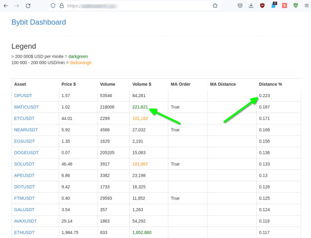
Task: Open the Firefox hamburger menu
Action: pyautogui.click(x=307, y=5)
